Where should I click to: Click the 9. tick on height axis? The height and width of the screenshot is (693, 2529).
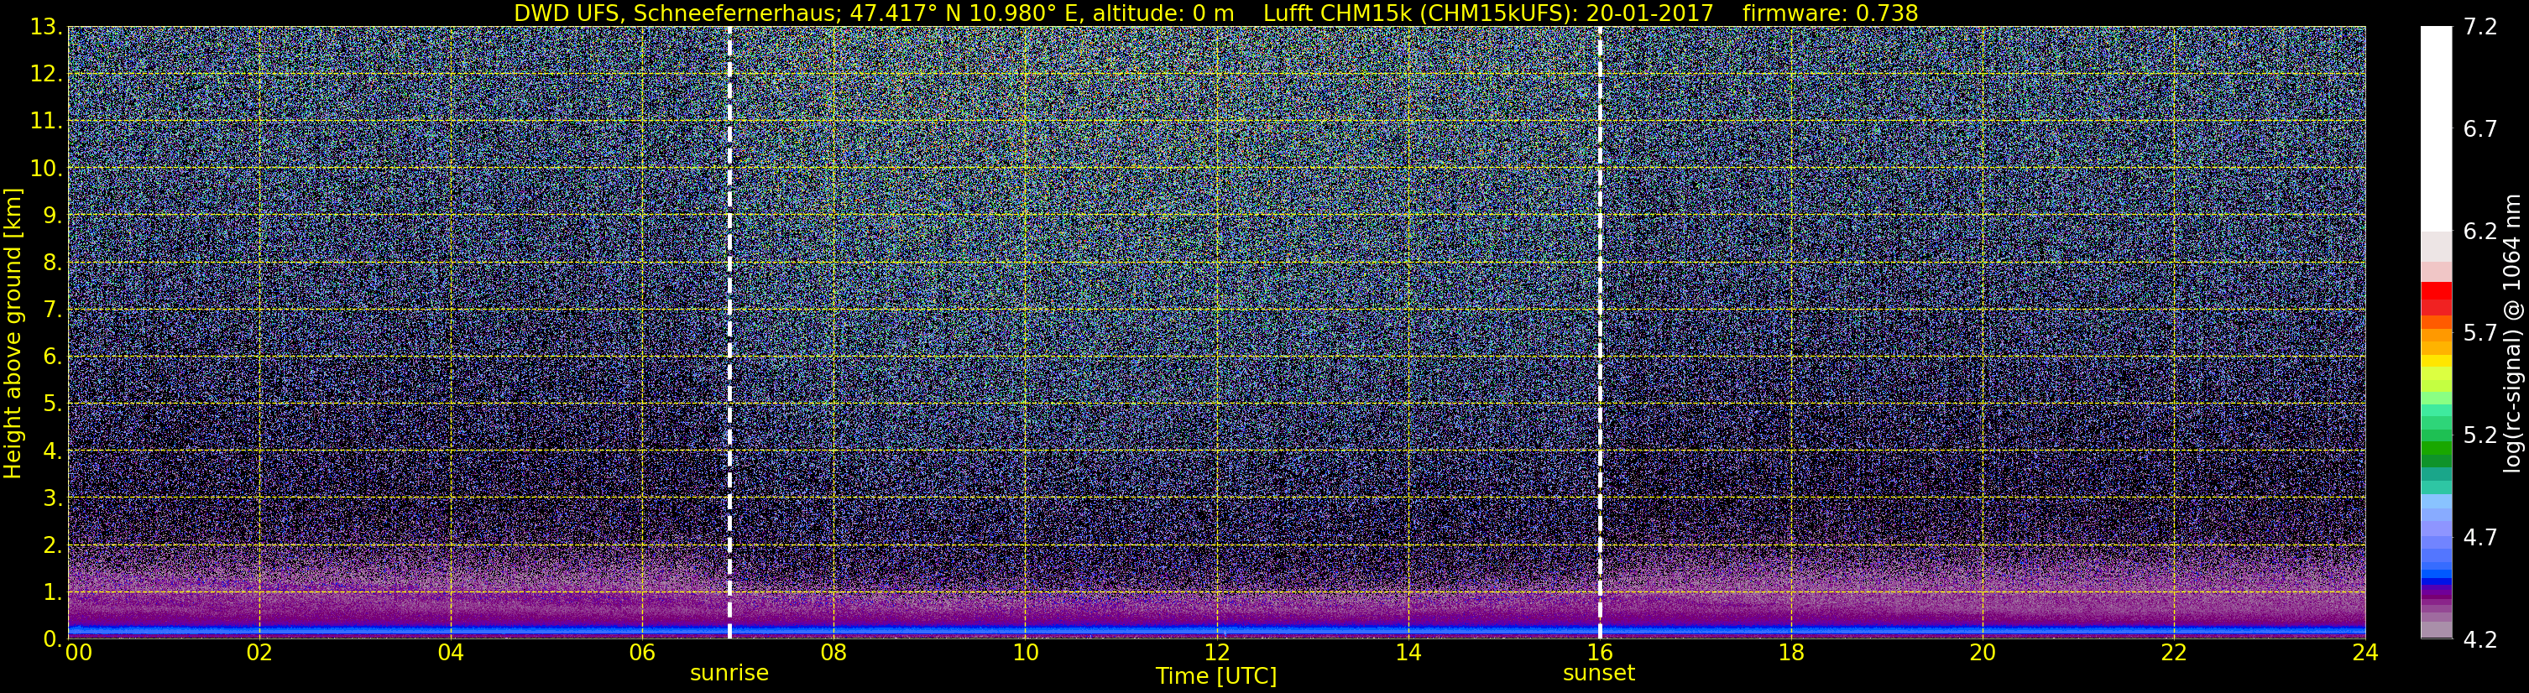pyautogui.click(x=52, y=216)
